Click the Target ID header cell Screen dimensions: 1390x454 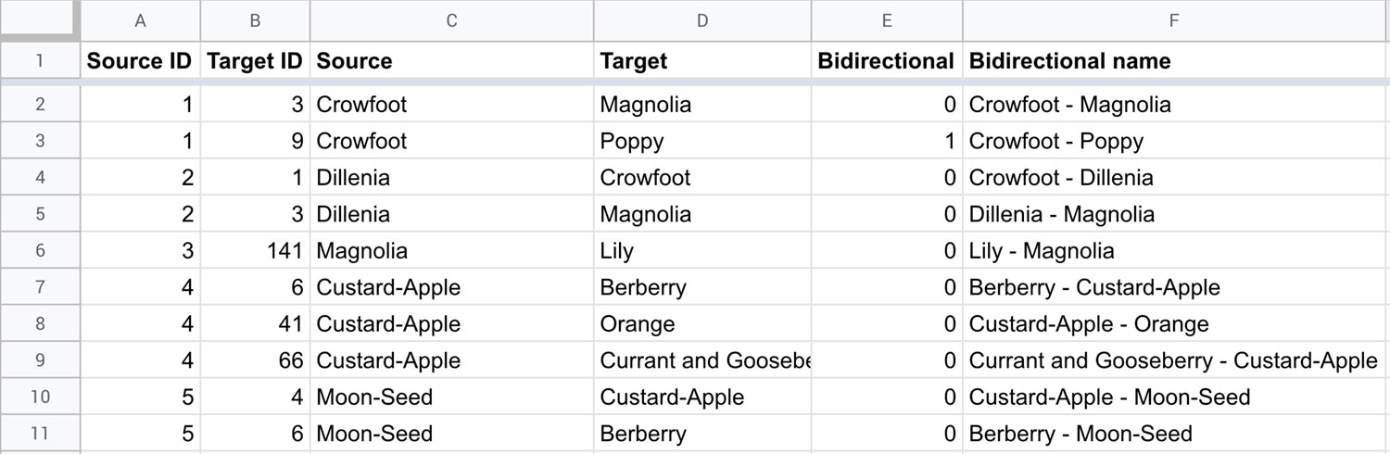pyautogui.click(x=256, y=61)
